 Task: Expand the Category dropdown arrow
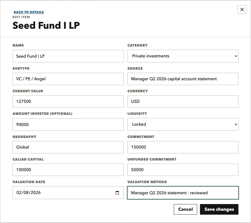click(236, 56)
